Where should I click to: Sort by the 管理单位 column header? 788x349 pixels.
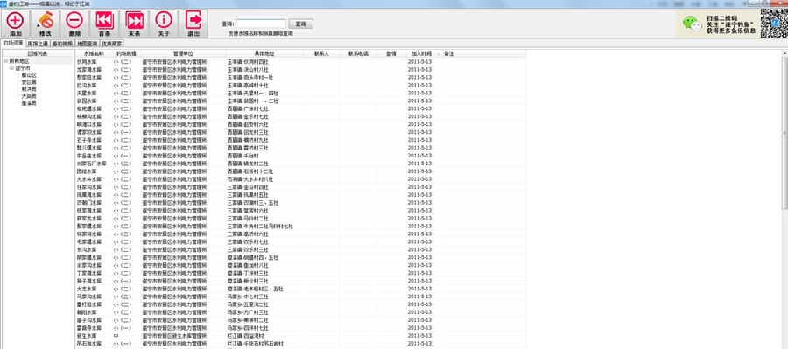(184, 53)
